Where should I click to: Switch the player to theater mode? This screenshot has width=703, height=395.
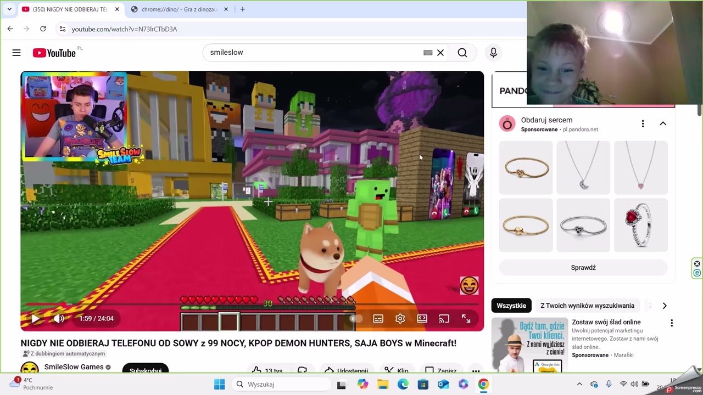(422, 318)
